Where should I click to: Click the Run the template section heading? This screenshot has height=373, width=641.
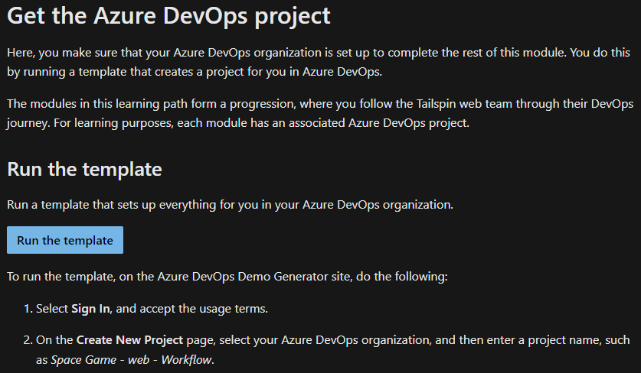point(84,169)
